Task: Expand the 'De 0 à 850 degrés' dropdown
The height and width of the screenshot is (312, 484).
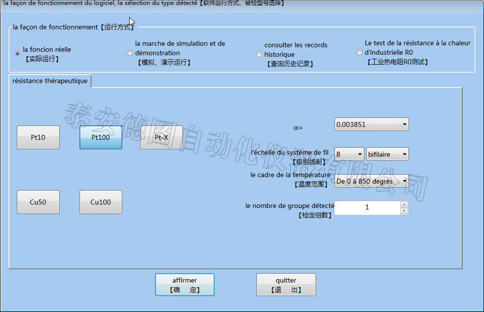Action: pyautogui.click(x=372, y=181)
